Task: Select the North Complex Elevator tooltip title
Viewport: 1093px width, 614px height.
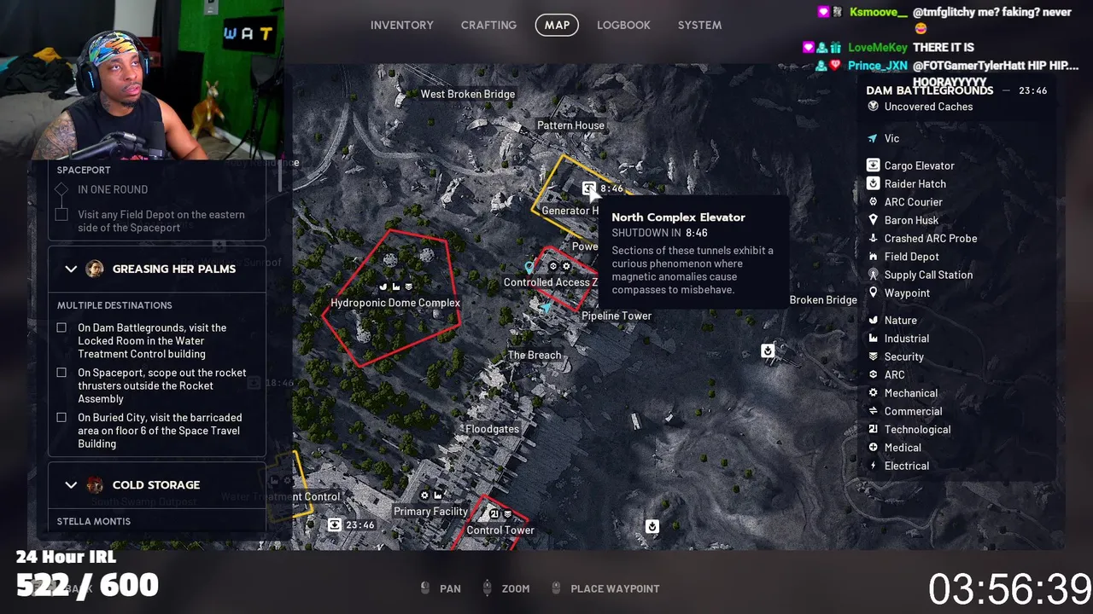Action: coord(678,217)
